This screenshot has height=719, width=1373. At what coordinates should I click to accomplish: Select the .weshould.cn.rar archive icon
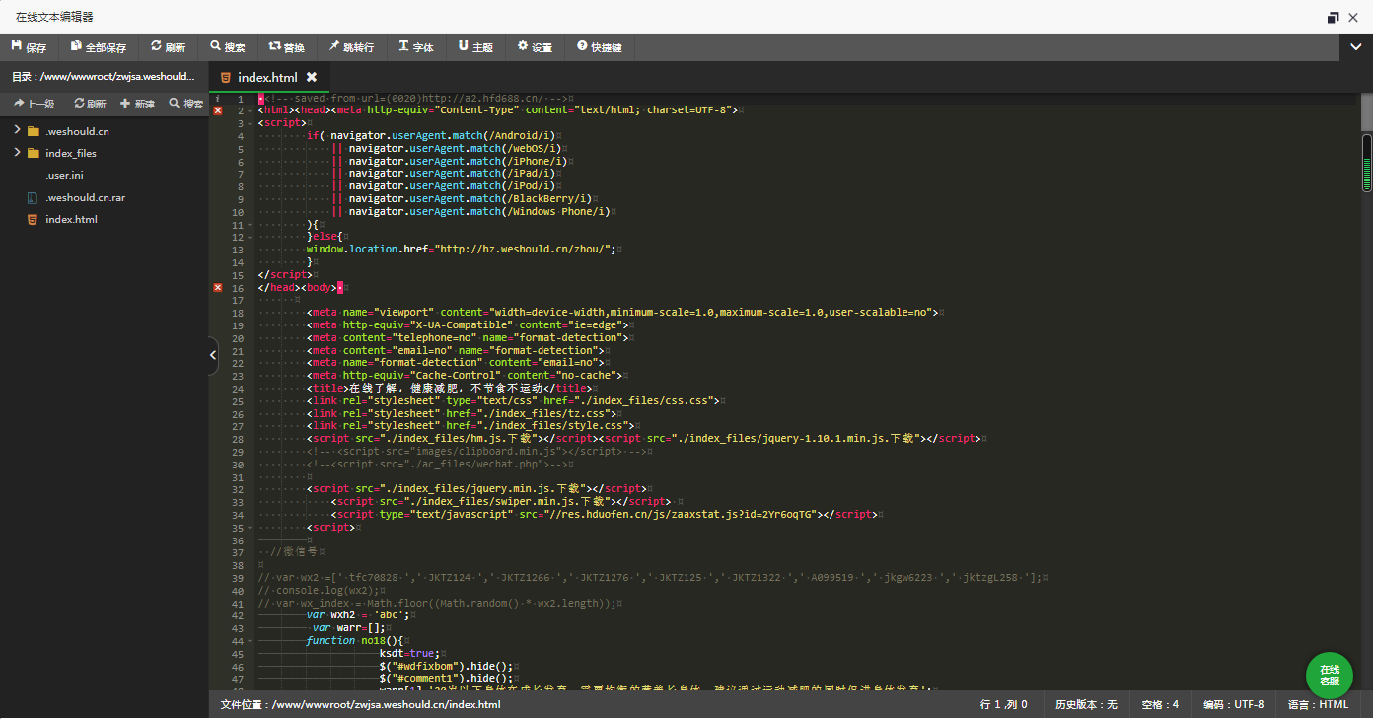34,197
